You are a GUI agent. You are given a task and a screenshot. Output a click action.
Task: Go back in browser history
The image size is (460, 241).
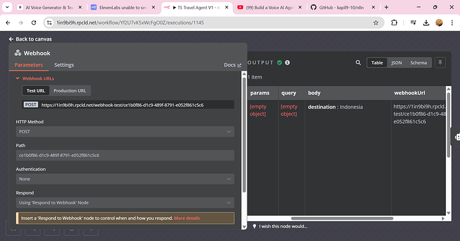[x=8, y=23]
